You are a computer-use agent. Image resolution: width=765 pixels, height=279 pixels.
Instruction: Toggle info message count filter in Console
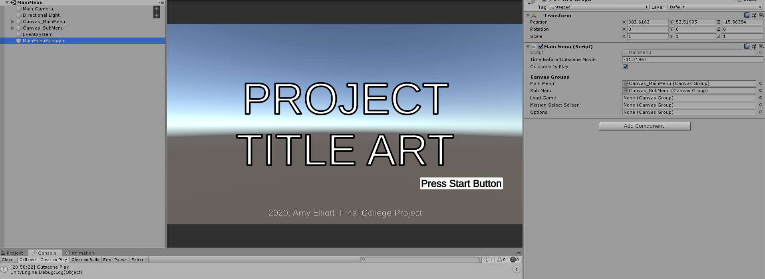point(488,259)
